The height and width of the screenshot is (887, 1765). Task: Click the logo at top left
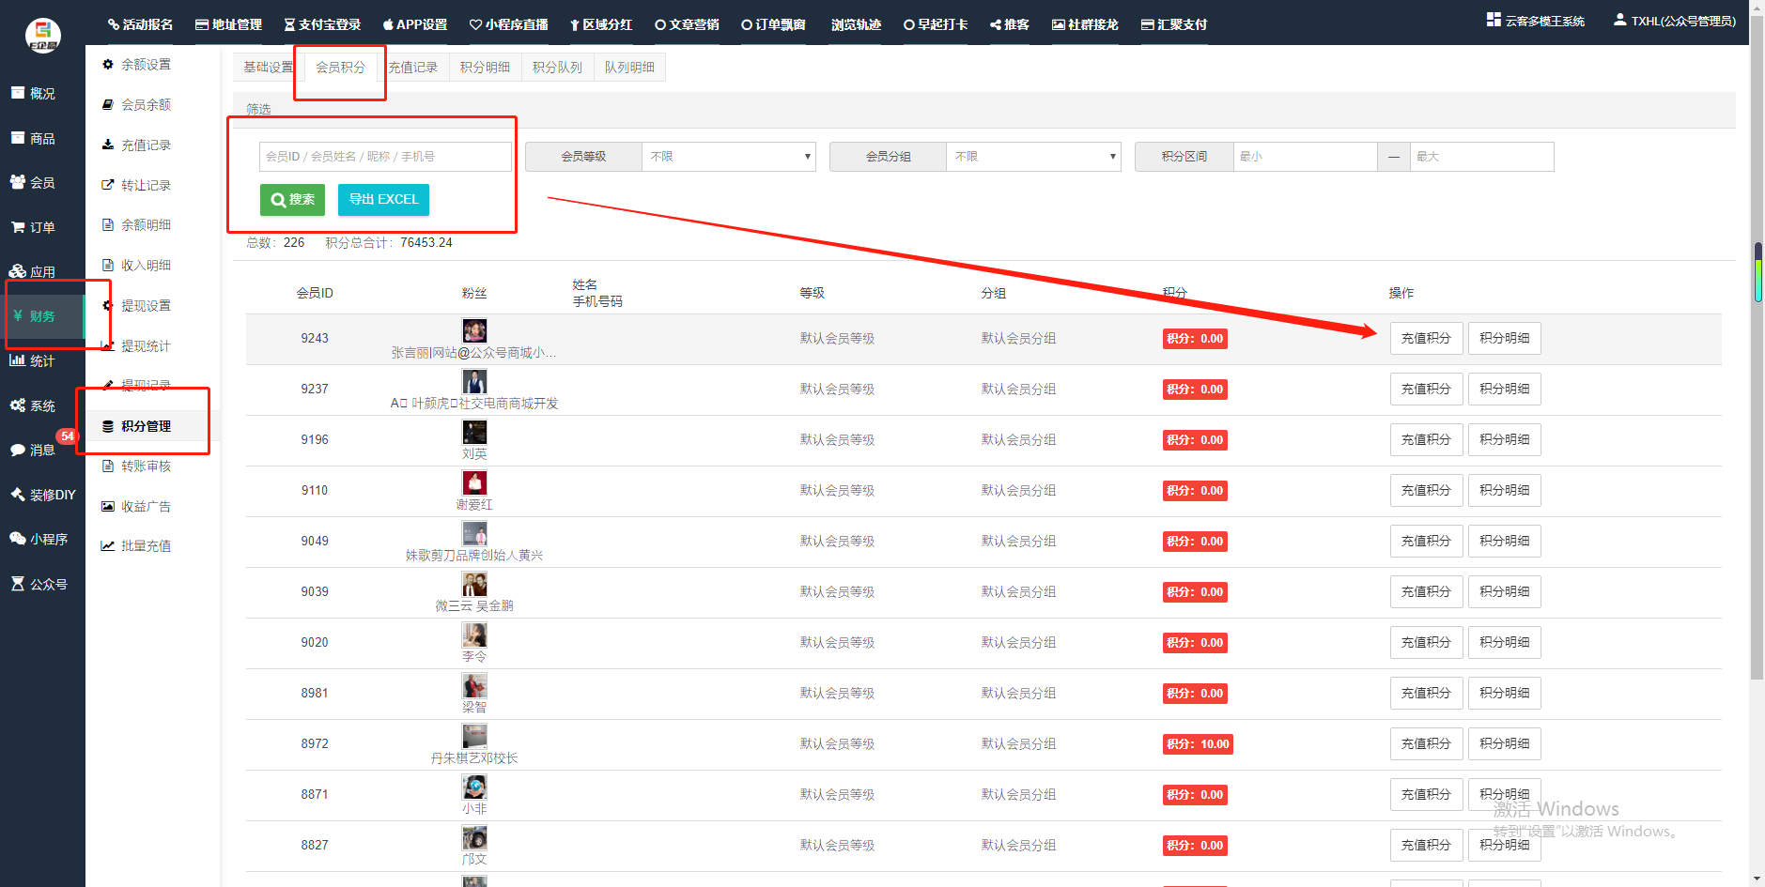42,35
